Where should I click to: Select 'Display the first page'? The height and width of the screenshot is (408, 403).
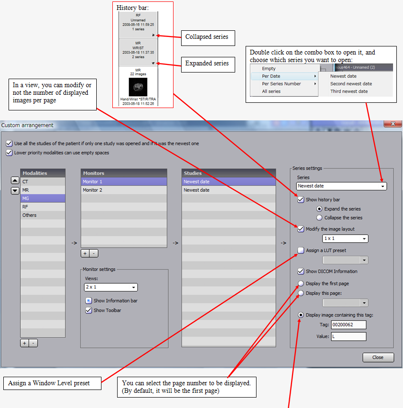(x=301, y=283)
